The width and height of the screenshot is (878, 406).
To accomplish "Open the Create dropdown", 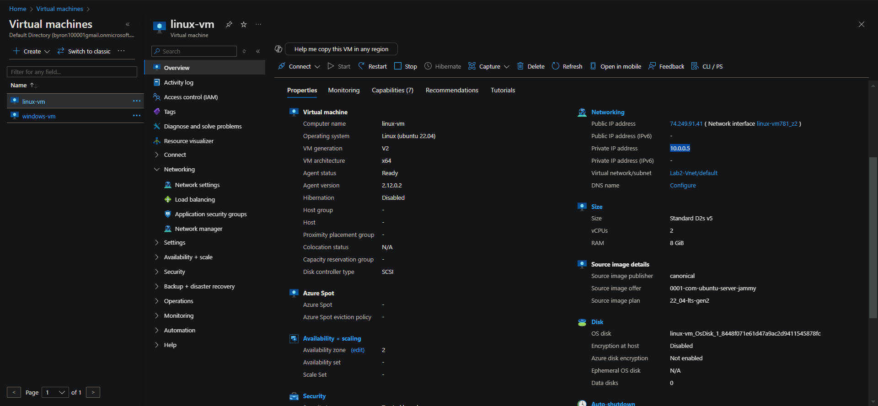I will pyautogui.click(x=31, y=51).
